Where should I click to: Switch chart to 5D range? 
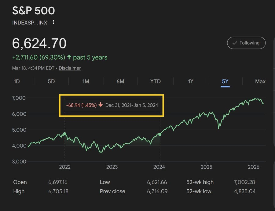point(51,81)
